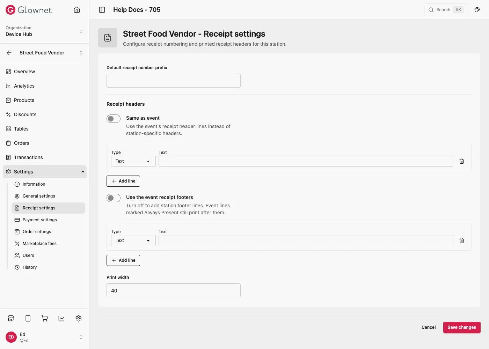Open the theme palette icon
Image resolution: width=489 pixels, height=349 pixels.
click(x=477, y=10)
